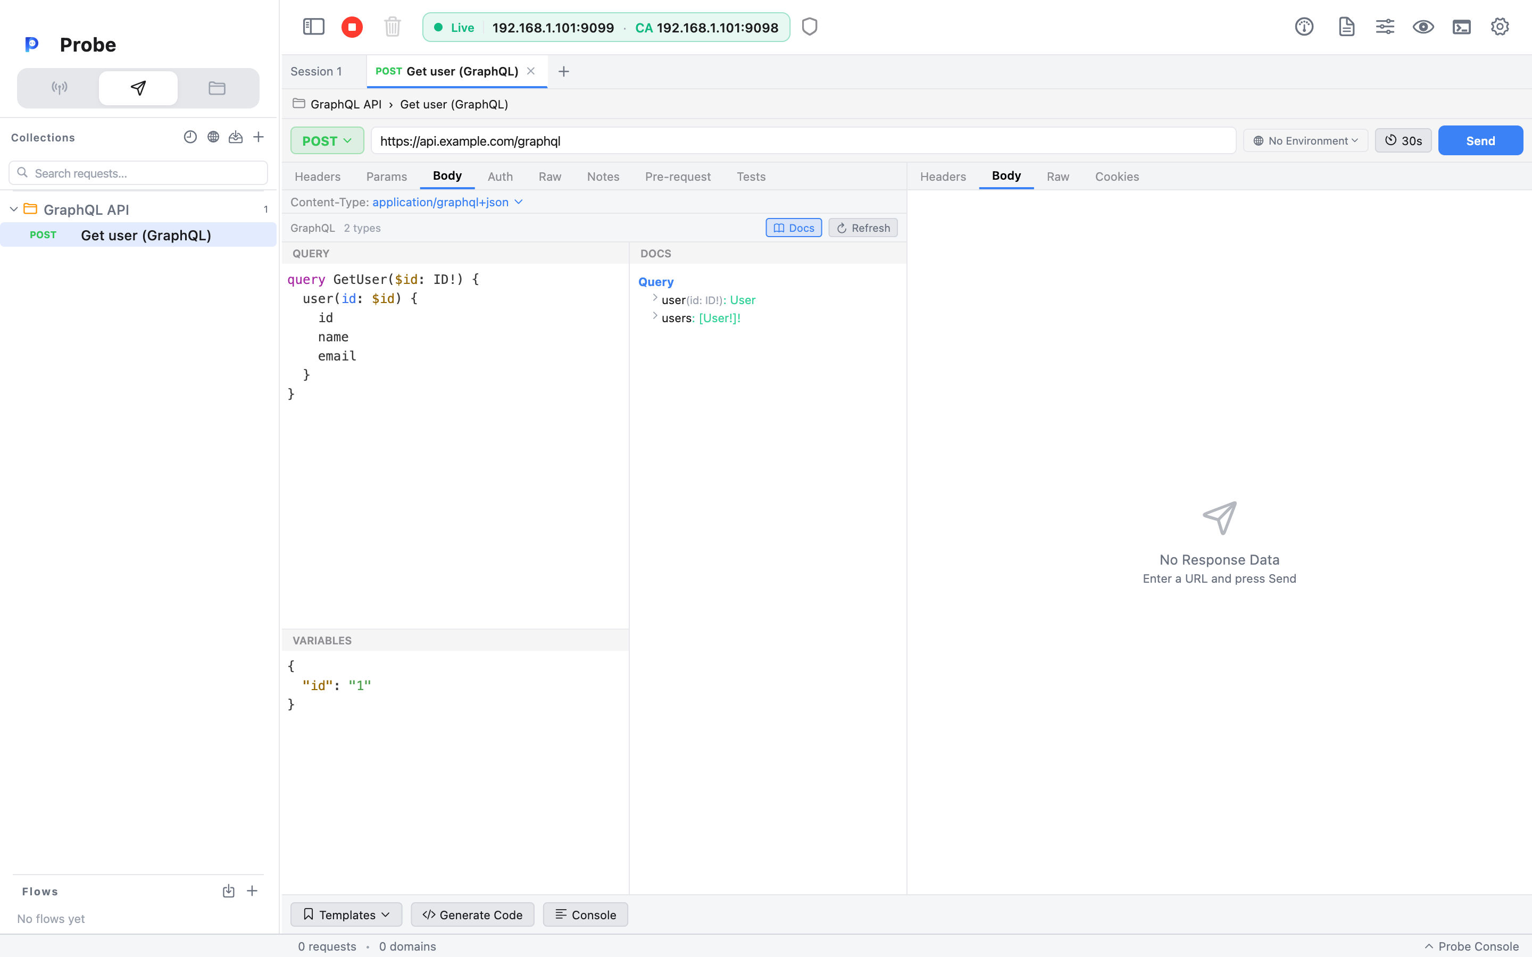Click the import icon in Collections header
Screen dimensions: 1532x957
click(236, 137)
